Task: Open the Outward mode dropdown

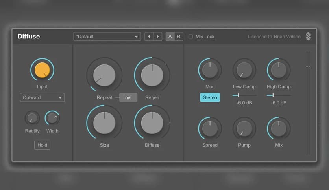Action: [x=42, y=97]
